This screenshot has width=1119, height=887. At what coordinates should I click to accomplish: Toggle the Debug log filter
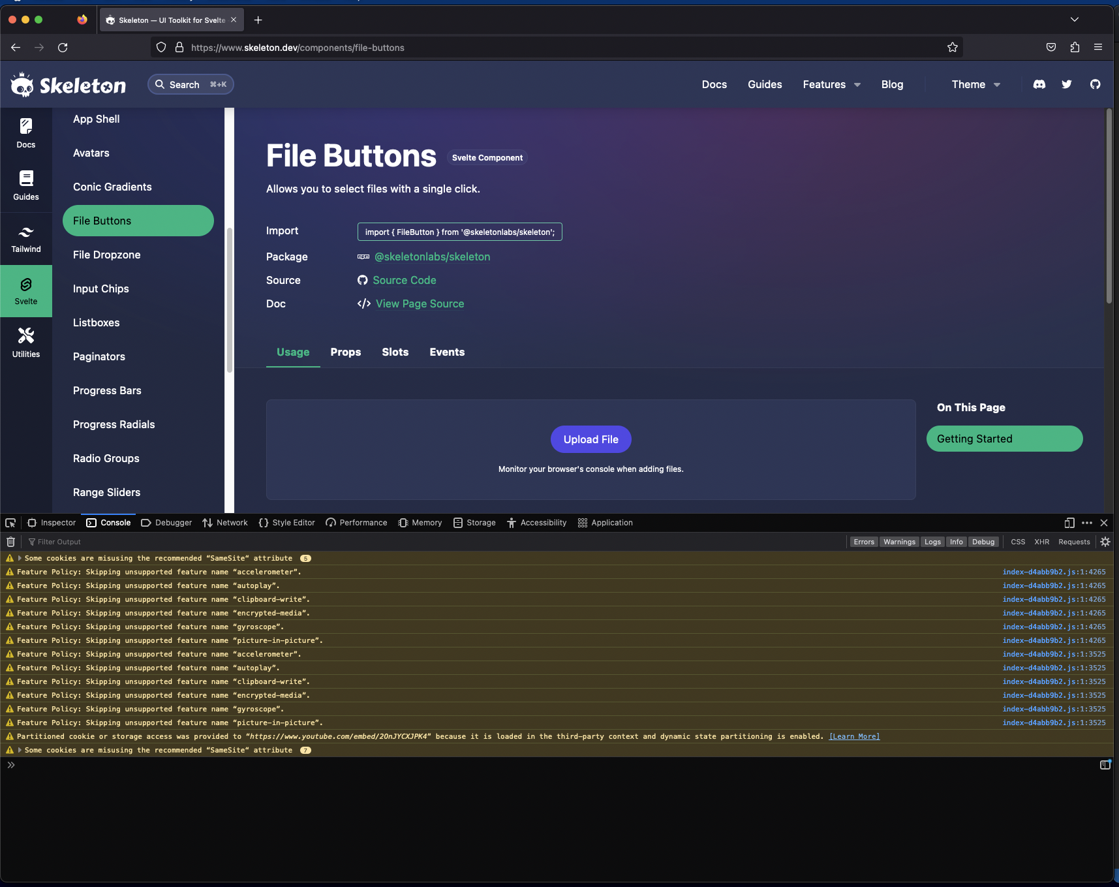coord(983,541)
